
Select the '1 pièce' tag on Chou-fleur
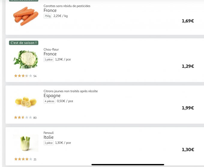pyautogui.click(x=49, y=60)
